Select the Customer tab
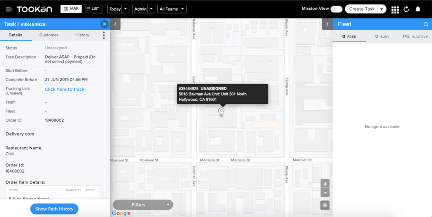432x217 pixels. (x=49, y=35)
